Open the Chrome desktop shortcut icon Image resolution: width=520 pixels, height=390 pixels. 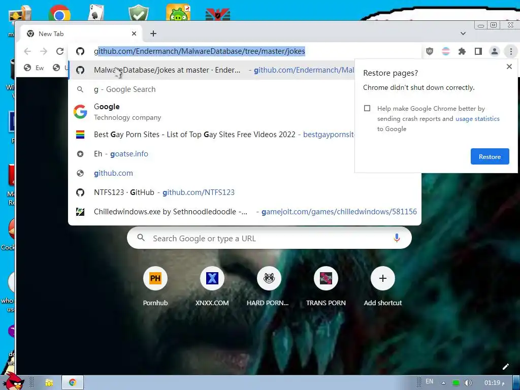click(x=59, y=13)
